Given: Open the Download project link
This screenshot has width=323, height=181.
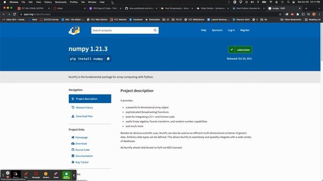Looking at the screenshot, I should (x=79, y=143).
